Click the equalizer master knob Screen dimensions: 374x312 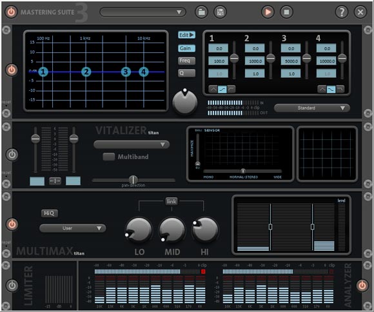(x=185, y=102)
